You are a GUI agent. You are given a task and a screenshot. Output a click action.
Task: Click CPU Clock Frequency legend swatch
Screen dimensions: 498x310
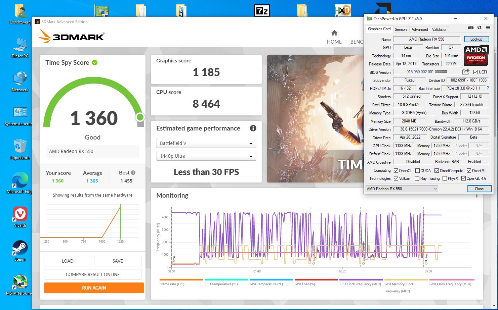(361, 279)
